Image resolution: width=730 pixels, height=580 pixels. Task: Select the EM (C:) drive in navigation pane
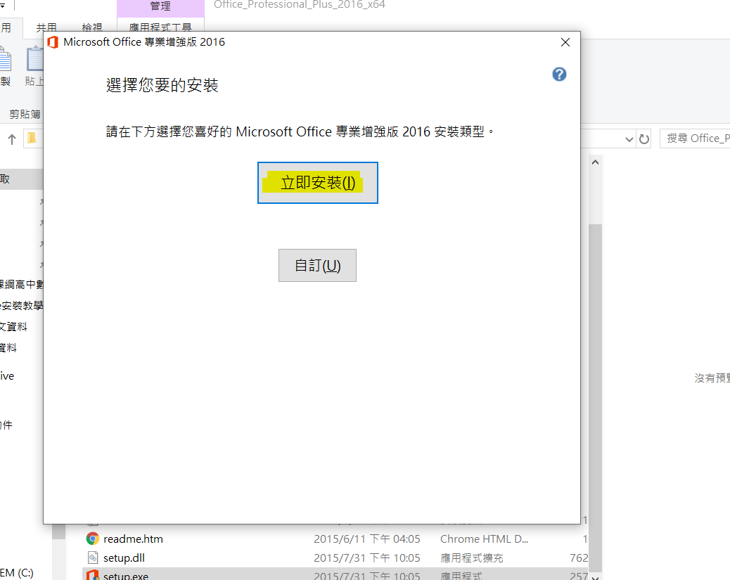(x=17, y=572)
